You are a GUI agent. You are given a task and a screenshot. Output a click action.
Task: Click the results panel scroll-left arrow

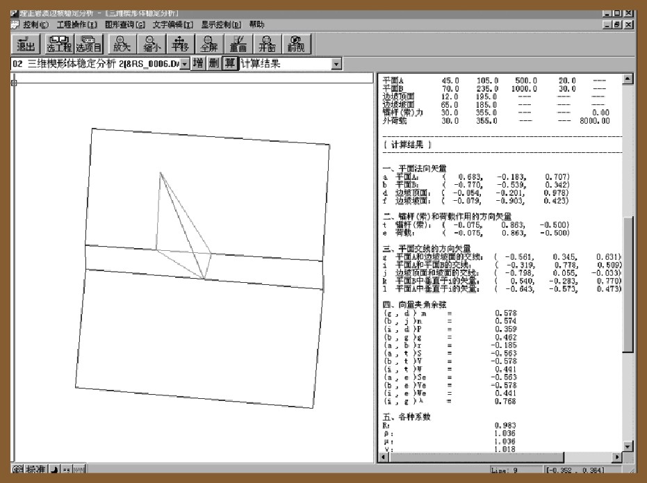[384, 457]
